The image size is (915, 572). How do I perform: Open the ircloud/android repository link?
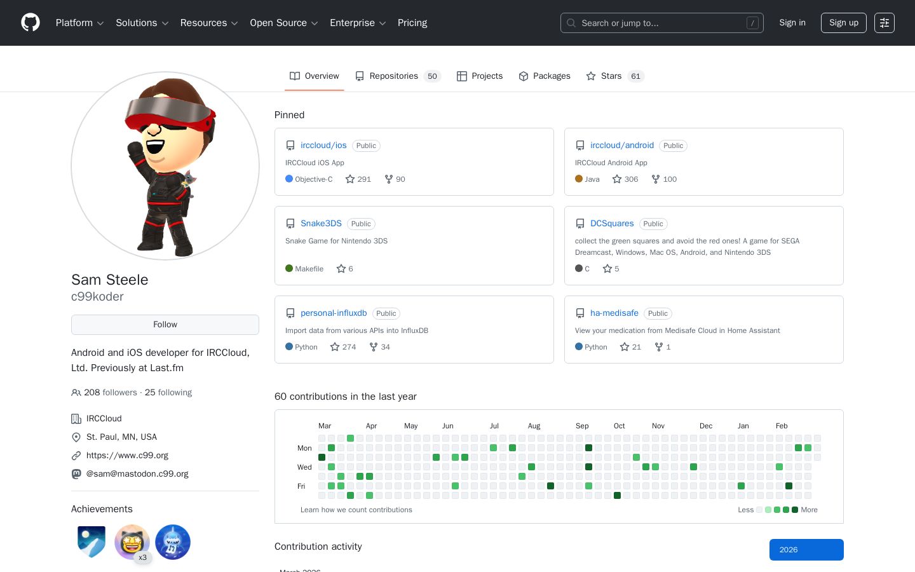[x=622, y=146]
